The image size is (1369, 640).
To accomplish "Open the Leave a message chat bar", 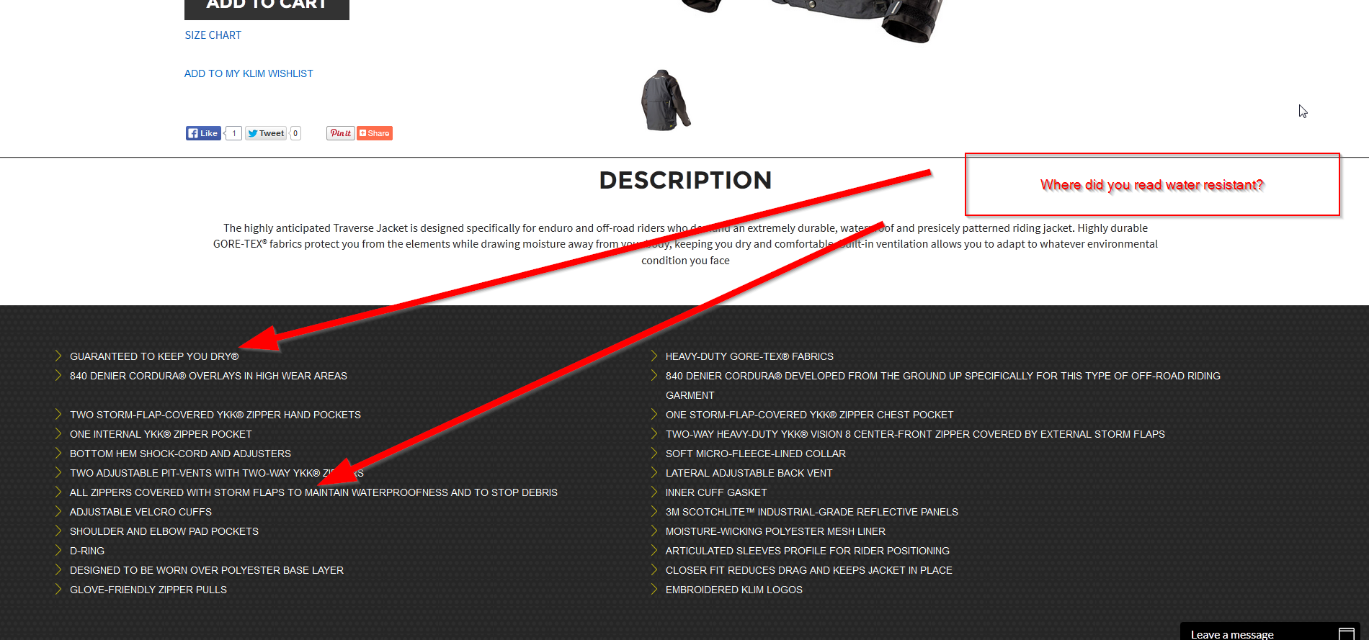I will [x=1270, y=631].
